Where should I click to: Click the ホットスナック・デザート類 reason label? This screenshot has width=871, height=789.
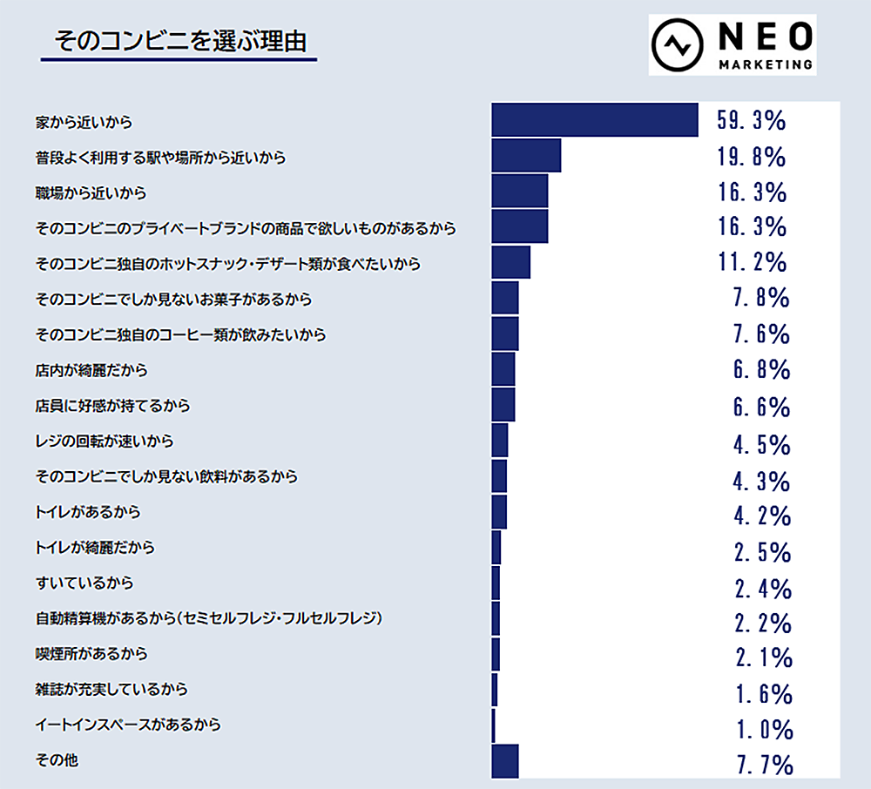[x=227, y=263]
